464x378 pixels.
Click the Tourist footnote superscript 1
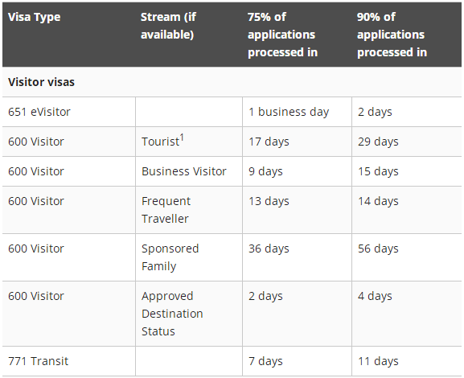(x=182, y=138)
